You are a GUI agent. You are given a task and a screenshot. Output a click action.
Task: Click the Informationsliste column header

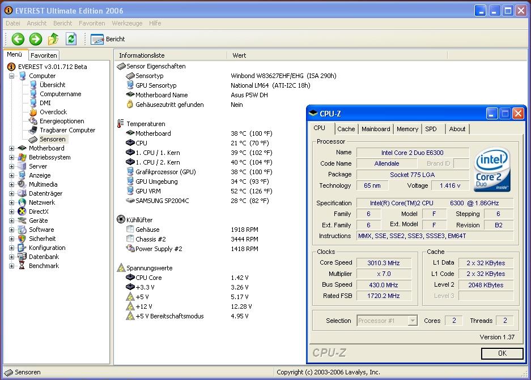tap(142, 55)
